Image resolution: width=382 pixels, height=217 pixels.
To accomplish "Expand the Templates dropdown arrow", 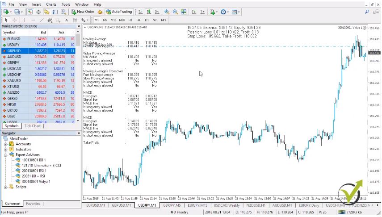I will coord(239,12).
